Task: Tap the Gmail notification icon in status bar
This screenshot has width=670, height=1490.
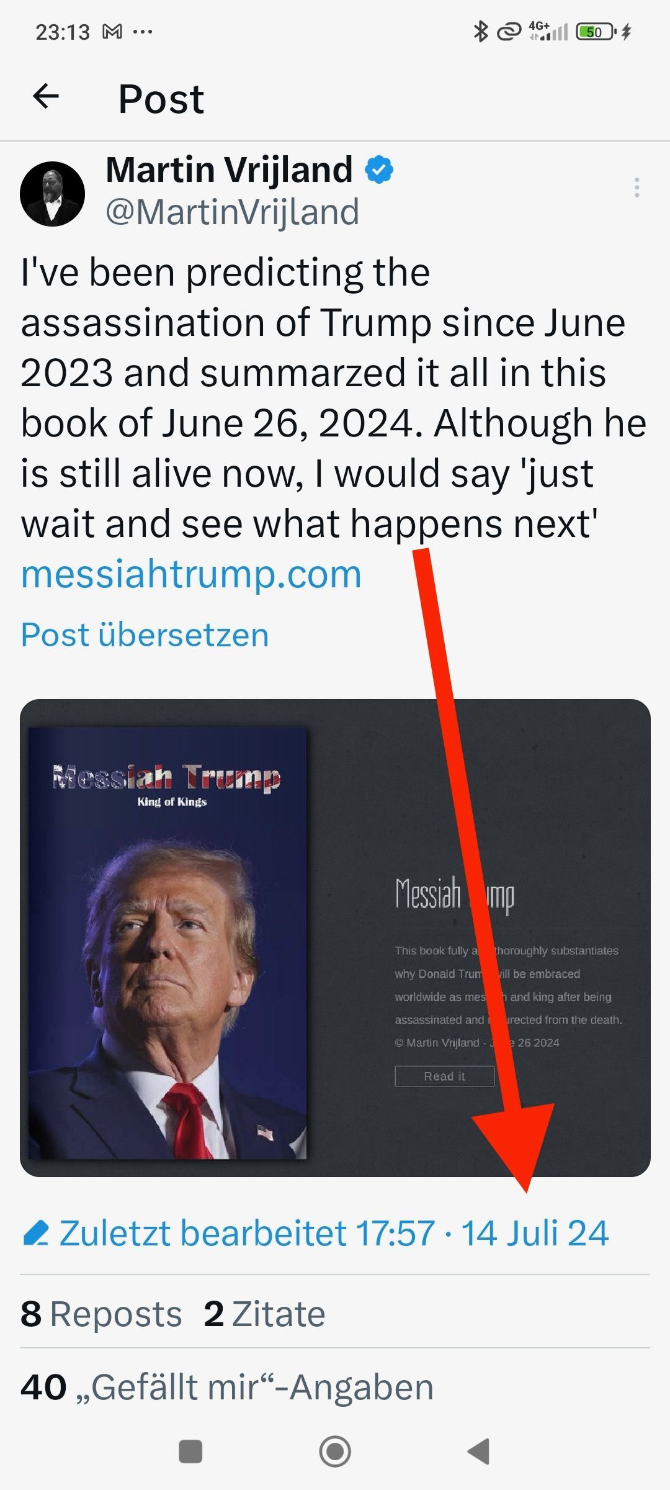Action: [112, 32]
